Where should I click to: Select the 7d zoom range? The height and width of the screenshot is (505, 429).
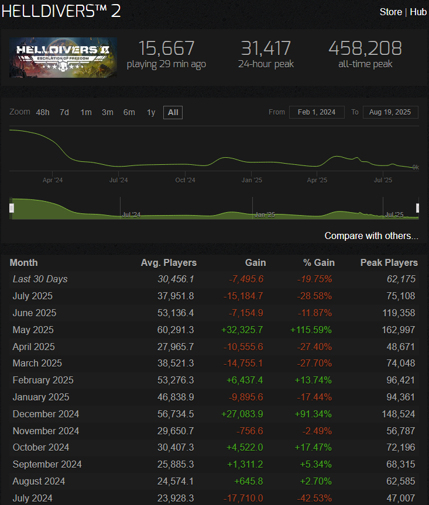coord(64,112)
